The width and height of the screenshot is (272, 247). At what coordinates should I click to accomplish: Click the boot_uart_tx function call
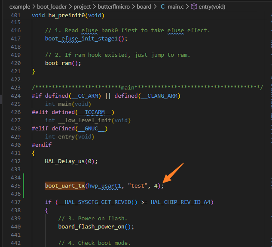click(65, 186)
